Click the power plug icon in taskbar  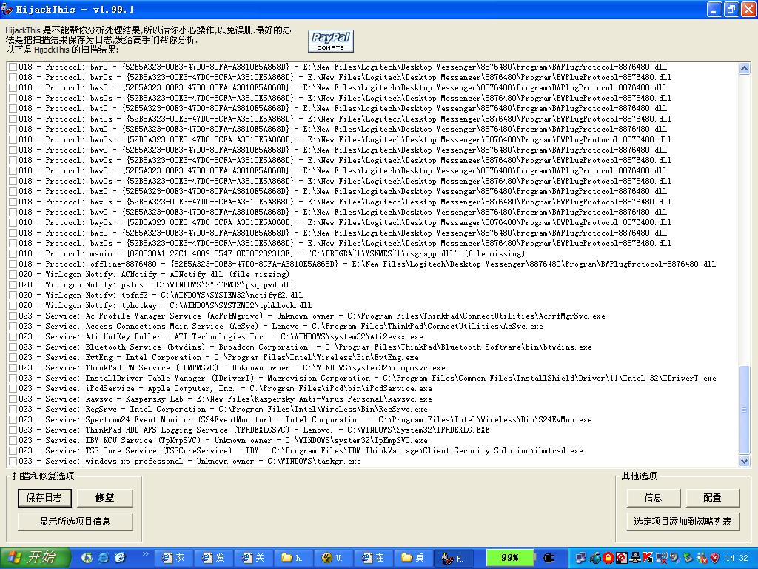(x=549, y=558)
